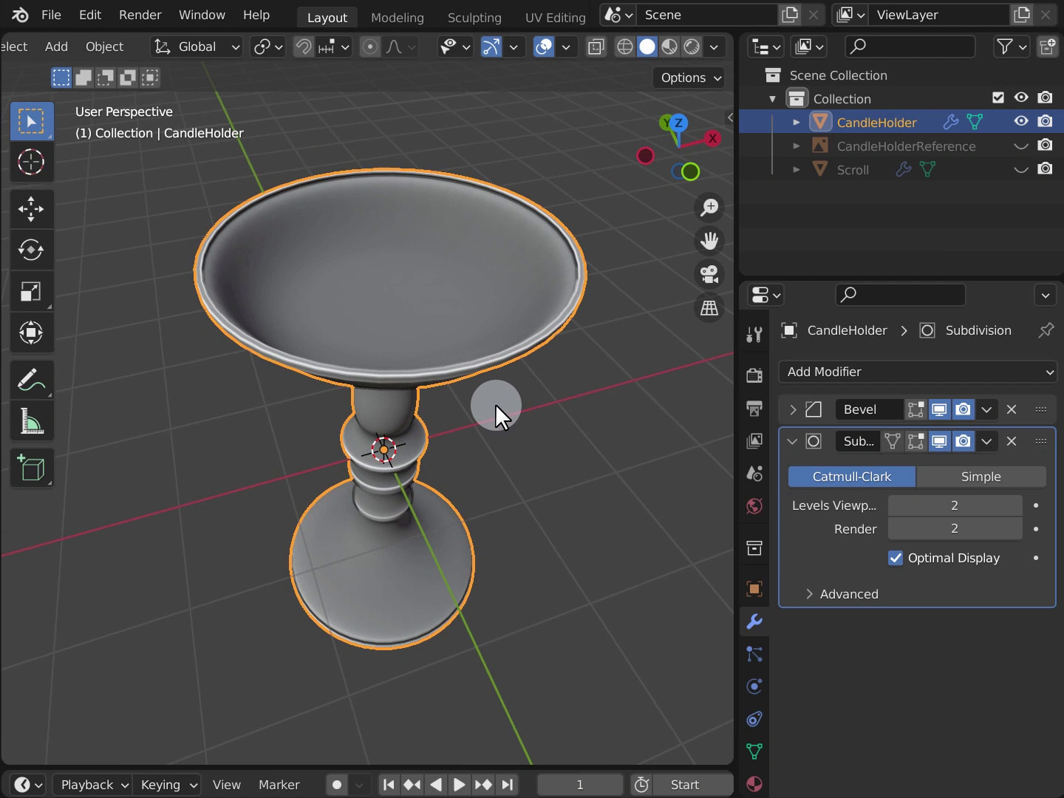Switch to orthographic grid view icon
This screenshot has height=798, width=1064.
(709, 308)
